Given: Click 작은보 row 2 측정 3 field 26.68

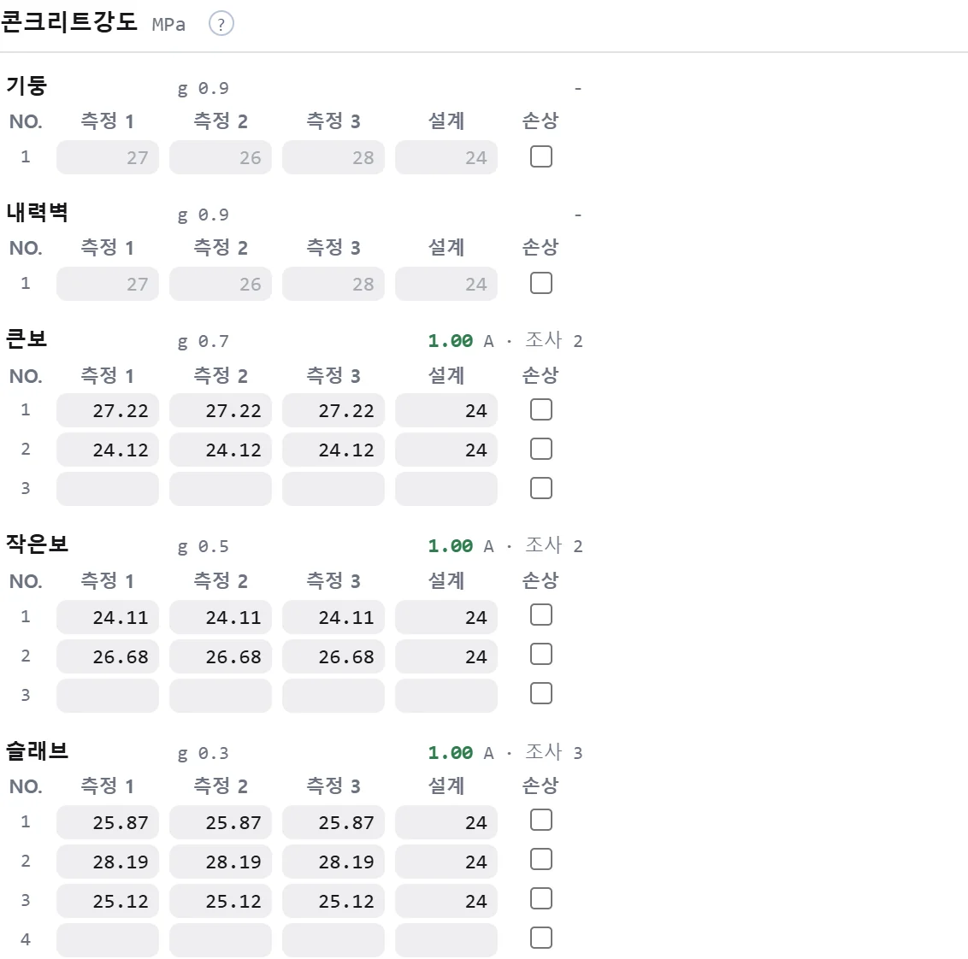Looking at the screenshot, I should 333,656.
